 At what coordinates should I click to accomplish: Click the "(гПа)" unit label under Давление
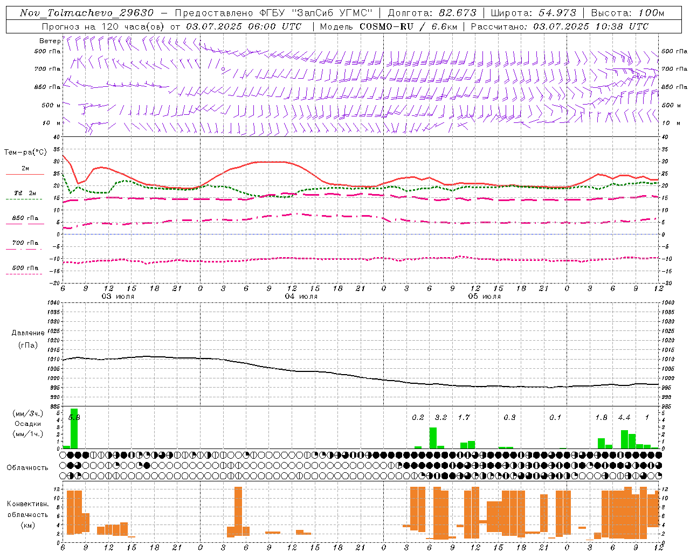coord(28,345)
